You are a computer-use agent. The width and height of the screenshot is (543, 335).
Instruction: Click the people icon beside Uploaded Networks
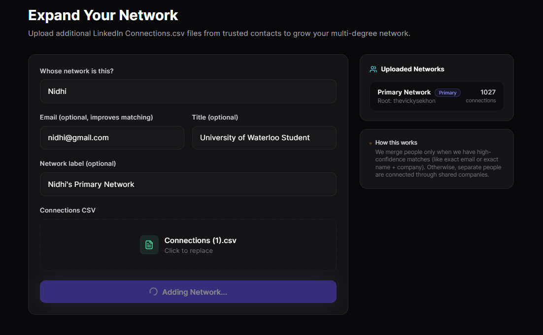pos(373,69)
